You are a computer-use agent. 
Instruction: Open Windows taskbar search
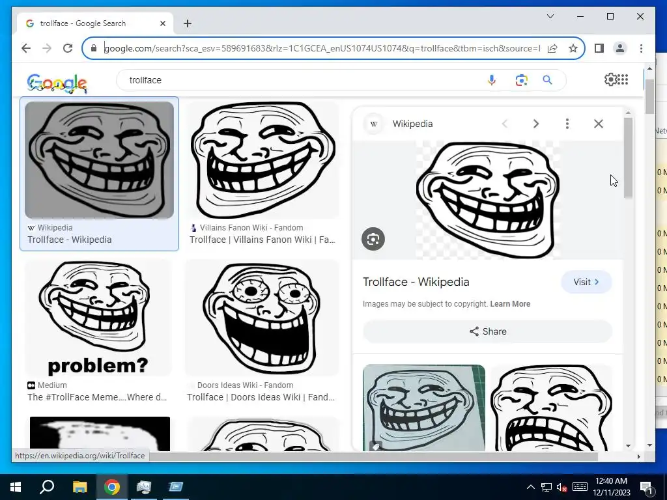click(47, 487)
